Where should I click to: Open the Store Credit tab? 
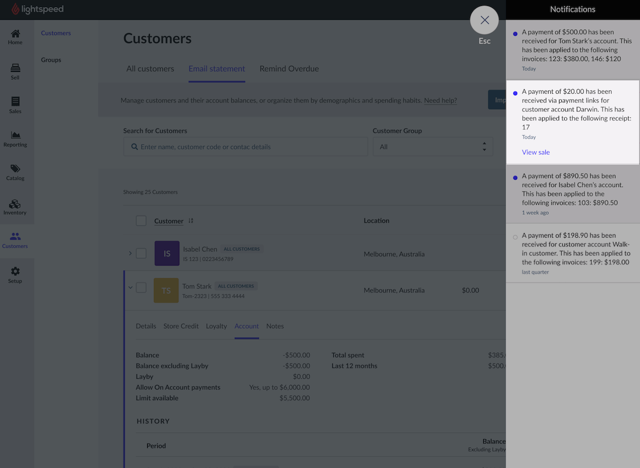181,326
